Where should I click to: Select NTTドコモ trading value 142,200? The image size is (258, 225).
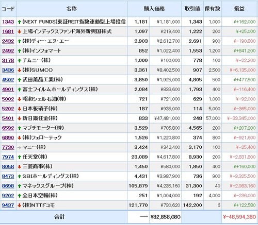coord(192,205)
